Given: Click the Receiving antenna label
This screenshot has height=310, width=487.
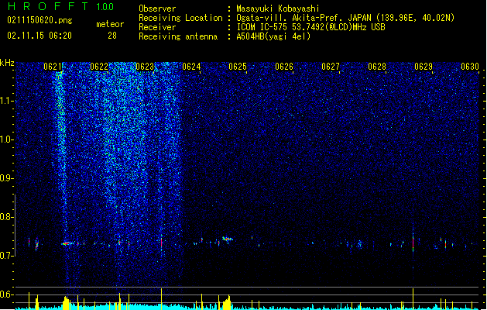Looking at the screenshot, I should tap(178, 36).
